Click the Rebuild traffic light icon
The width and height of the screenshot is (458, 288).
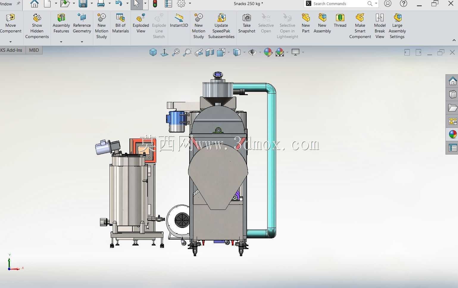coord(155,4)
